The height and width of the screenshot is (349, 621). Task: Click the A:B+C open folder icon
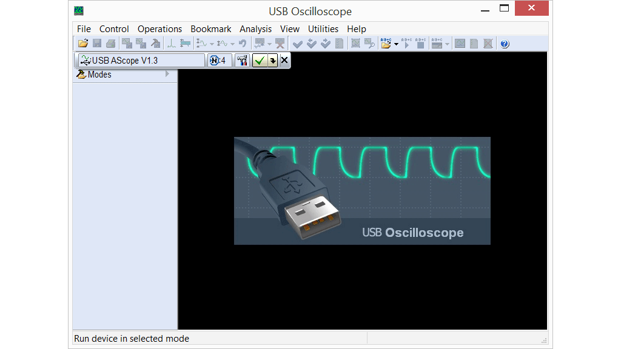(x=386, y=44)
